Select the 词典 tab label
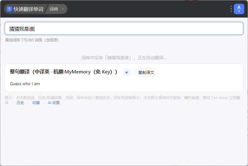Screen dimensions: 248x166 (x=54, y=9)
